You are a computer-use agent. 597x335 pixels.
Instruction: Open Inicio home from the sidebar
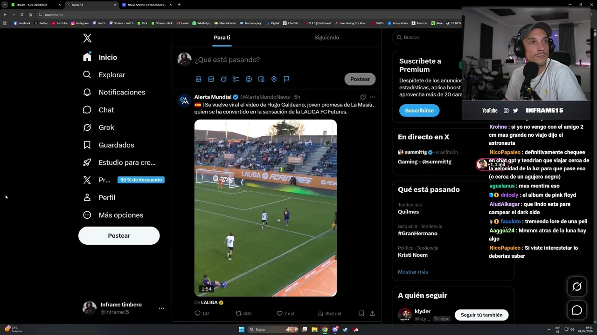[100, 57]
